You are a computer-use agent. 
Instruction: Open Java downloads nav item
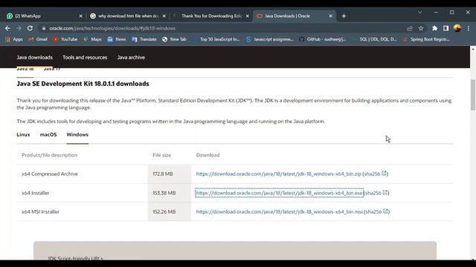click(x=35, y=57)
